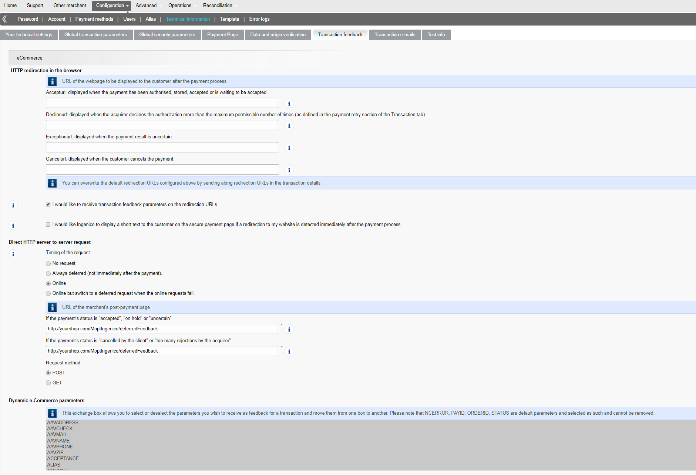
Task: Toggle receive transaction feedback parameters checkbox
Action: pyautogui.click(x=48, y=204)
